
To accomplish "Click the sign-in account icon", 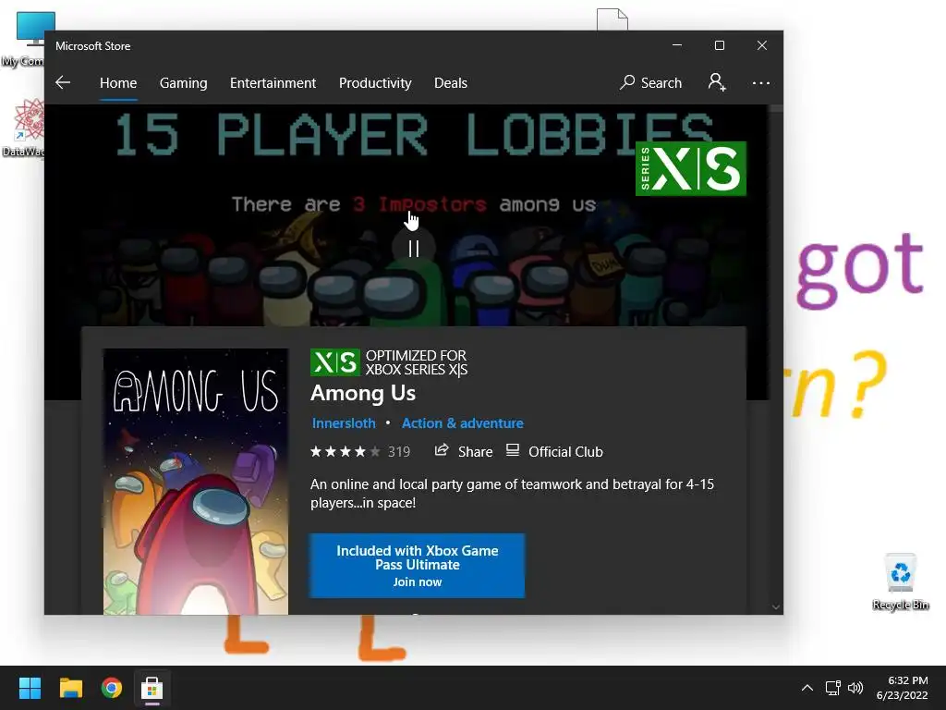I will (x=717, y=82).
